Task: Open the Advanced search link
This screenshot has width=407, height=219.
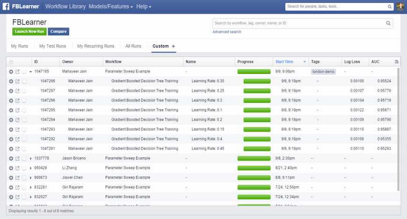Action: point(227,32)
